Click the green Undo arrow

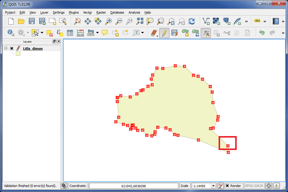(262, 33)
